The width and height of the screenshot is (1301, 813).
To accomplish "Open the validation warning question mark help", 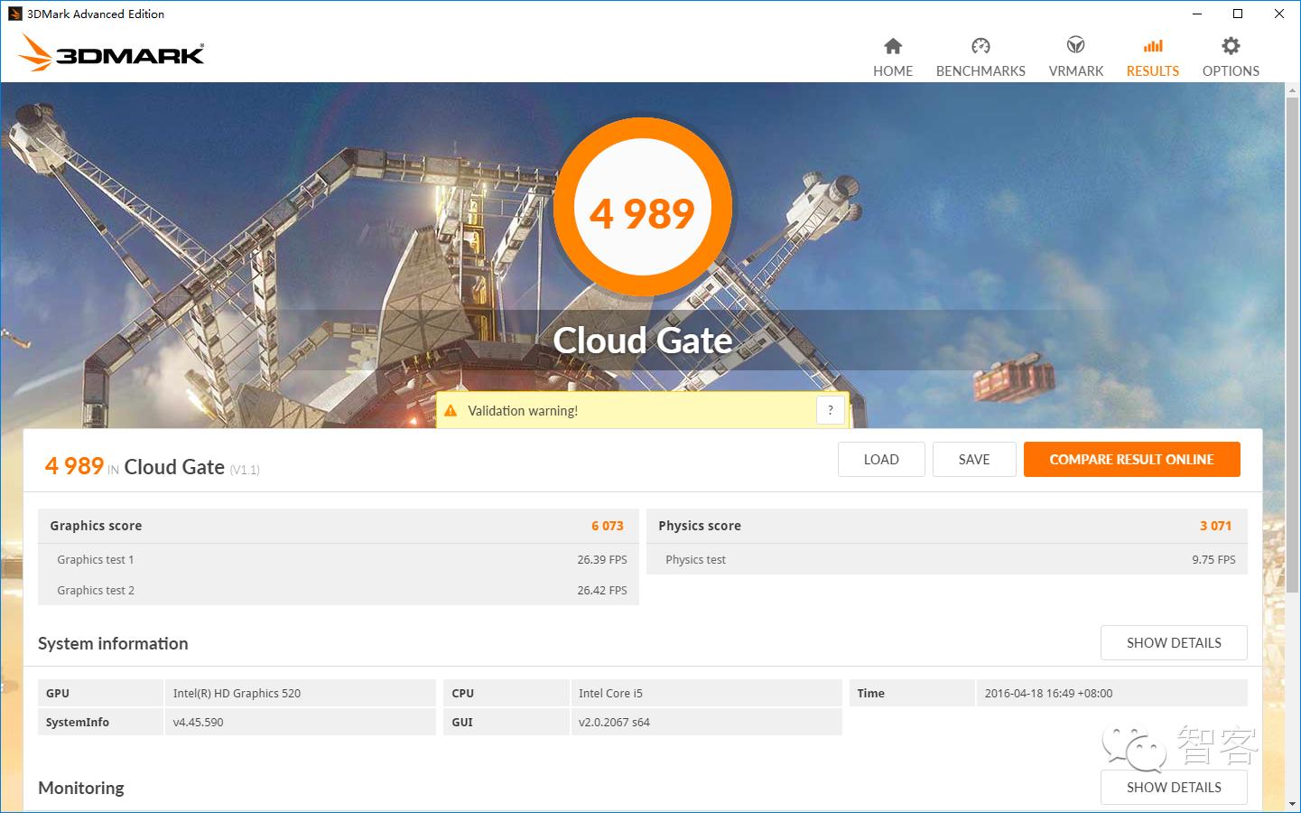I will click(831, 410).
